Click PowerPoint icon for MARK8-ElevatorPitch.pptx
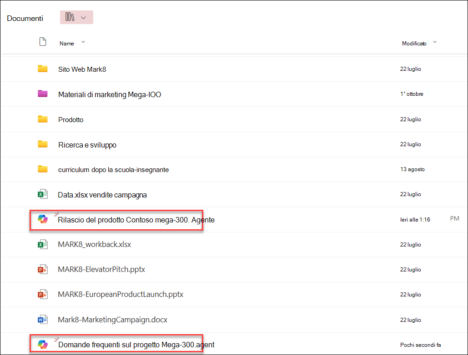This screenshot has height=355, width=468. tap(43, 270)
